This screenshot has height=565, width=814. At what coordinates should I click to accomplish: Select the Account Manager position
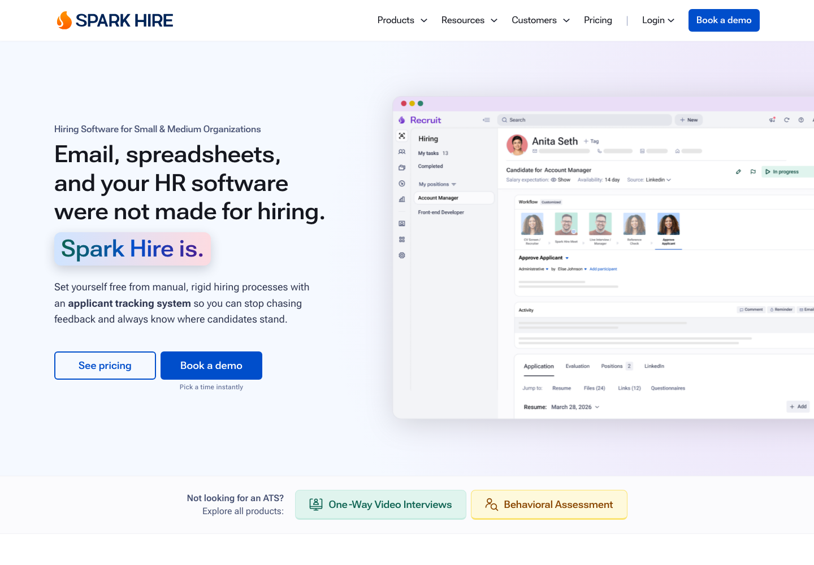(x=454, y=198)
